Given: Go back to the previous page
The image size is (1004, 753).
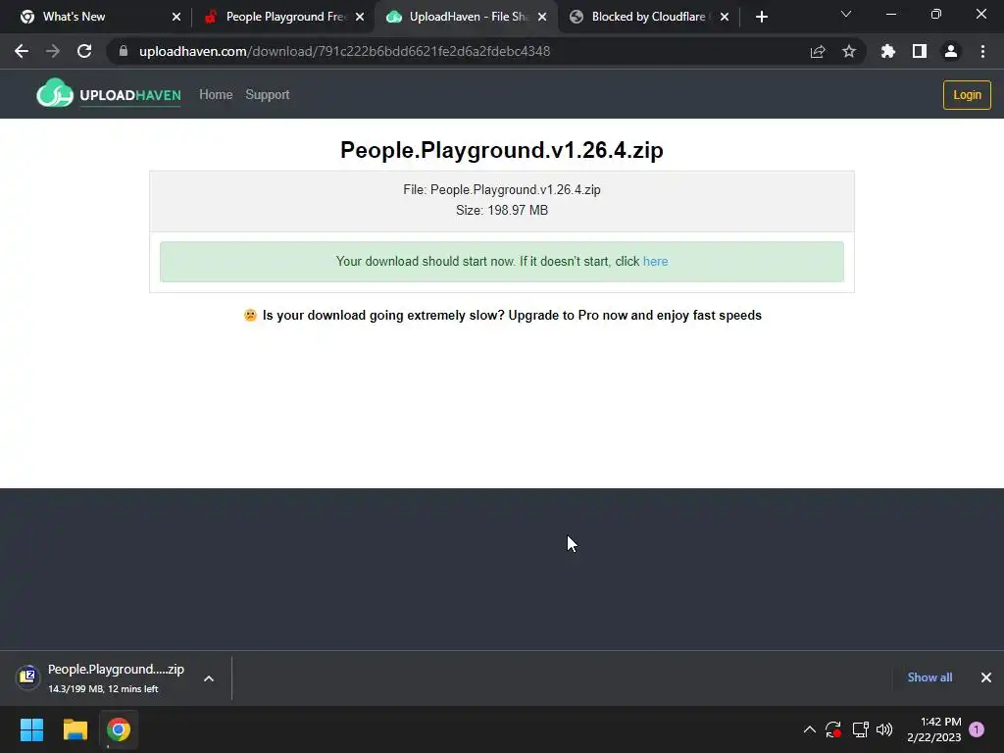Looking at the screenshot, I should [x=22, y=51].
